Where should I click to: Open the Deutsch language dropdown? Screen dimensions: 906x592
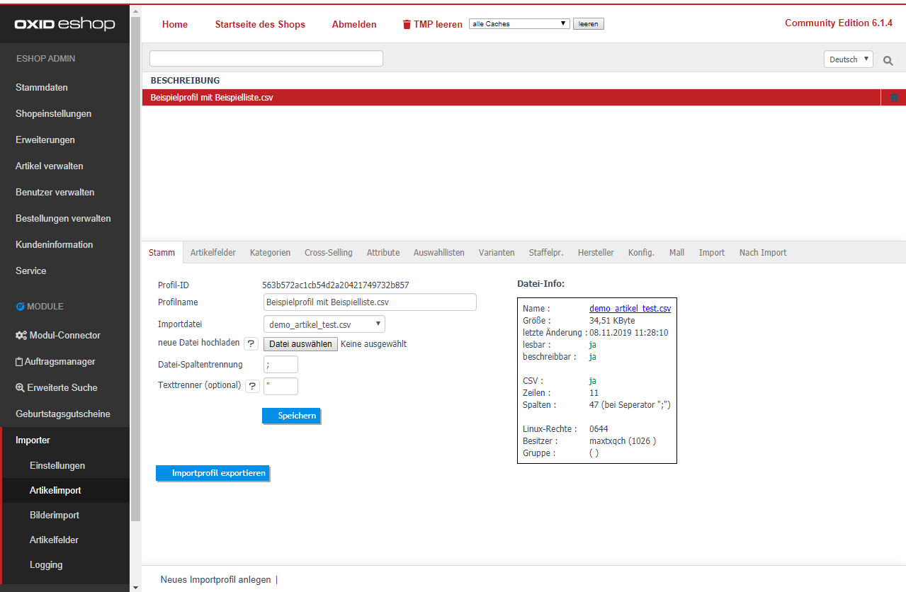pyautogui.click(x=848, y=59)
